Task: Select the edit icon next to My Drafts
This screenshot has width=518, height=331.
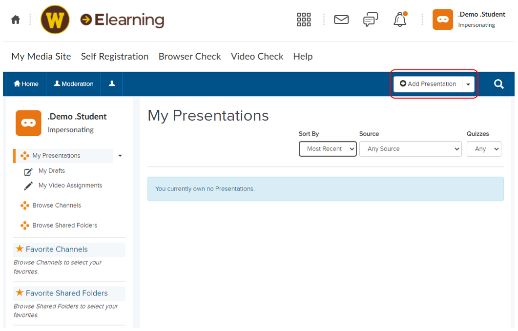Action: click(x=28, y=172)
